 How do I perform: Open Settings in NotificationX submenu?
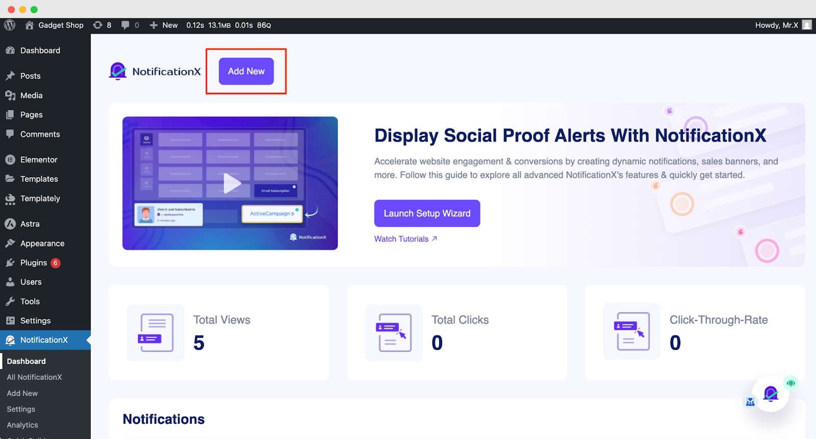pyautogui.click(x=21, y=409)
